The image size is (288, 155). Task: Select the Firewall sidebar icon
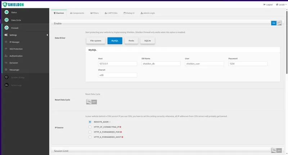[x=6, y=28]
